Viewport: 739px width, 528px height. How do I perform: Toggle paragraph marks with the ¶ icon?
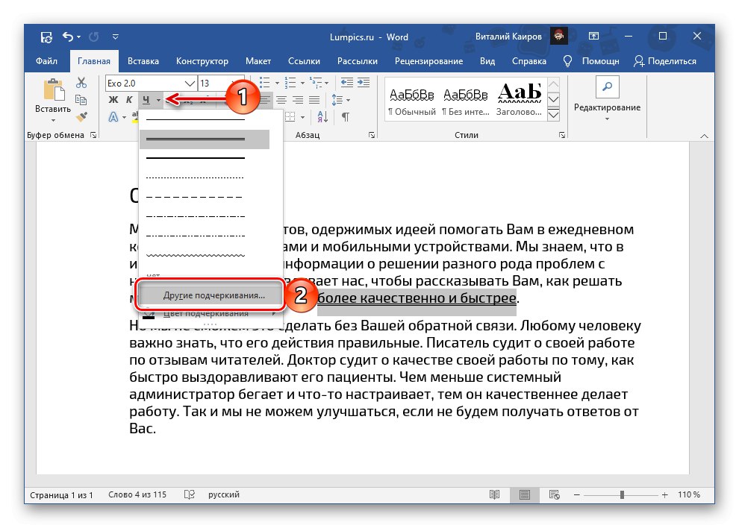(x=344, y=117)
